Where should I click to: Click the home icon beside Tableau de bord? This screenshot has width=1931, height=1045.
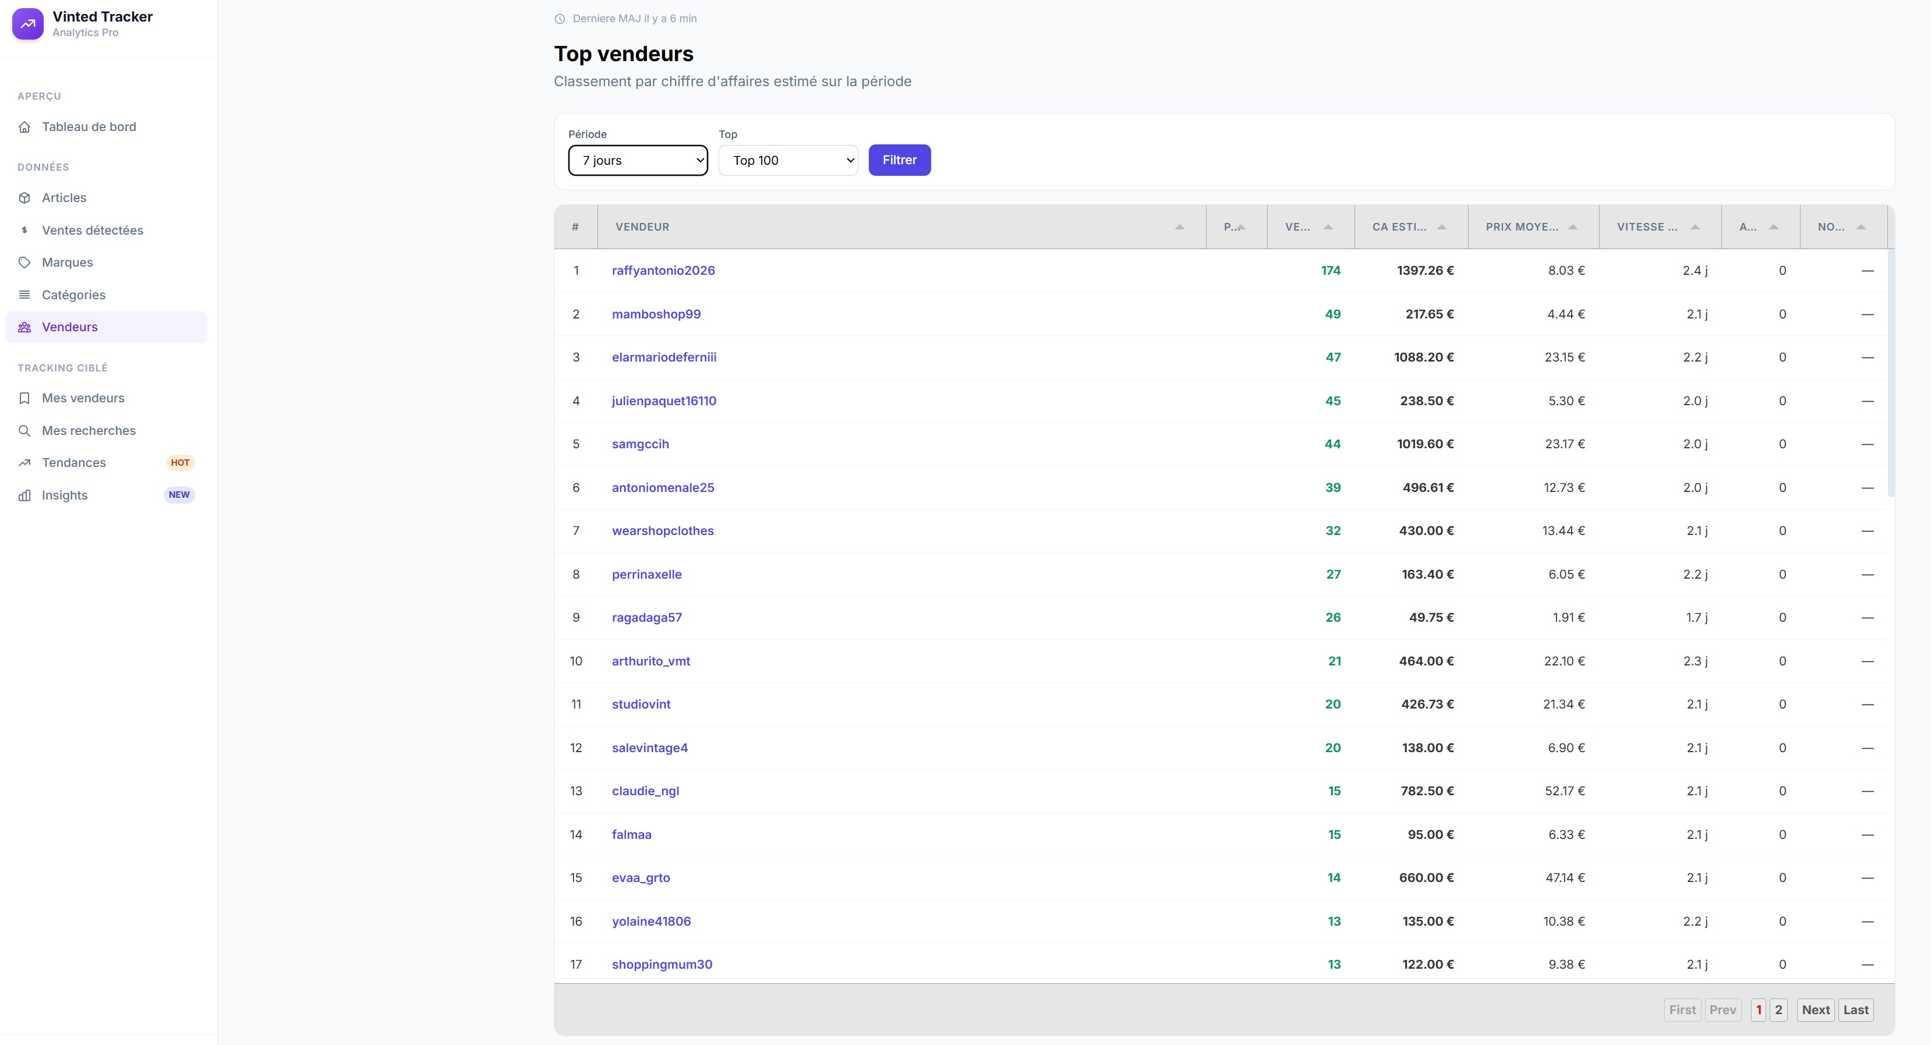coord(24,127)
